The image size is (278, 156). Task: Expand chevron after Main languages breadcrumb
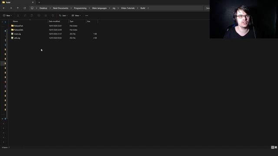click(x=109, y=8)
